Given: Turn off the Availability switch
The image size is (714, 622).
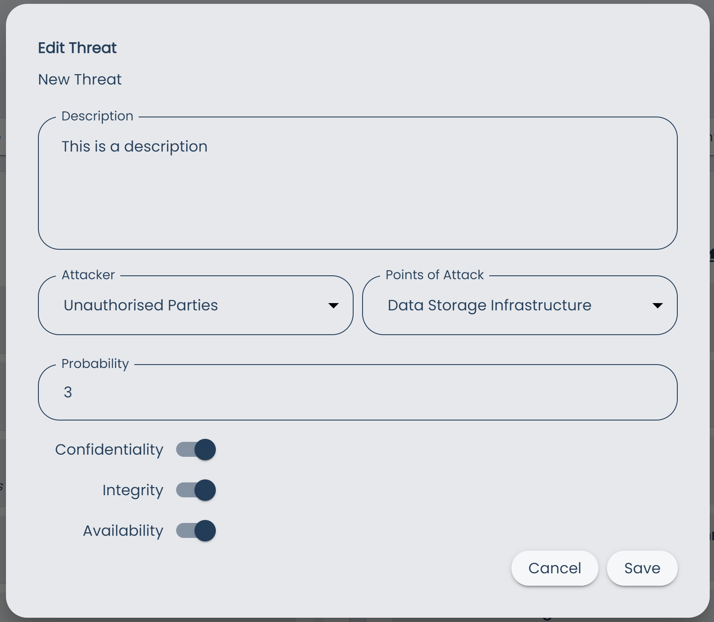Looking at the screenshot, I should 196,531.
